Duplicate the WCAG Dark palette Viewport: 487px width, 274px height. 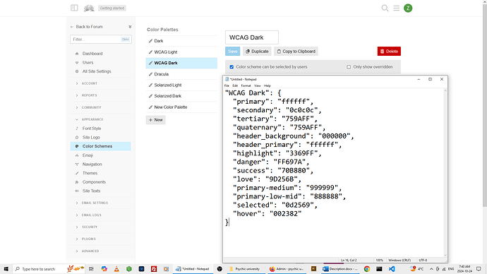[257, 52]
